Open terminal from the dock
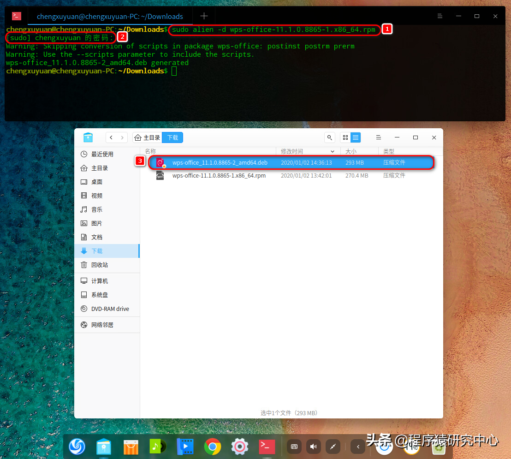 point(267,446)
